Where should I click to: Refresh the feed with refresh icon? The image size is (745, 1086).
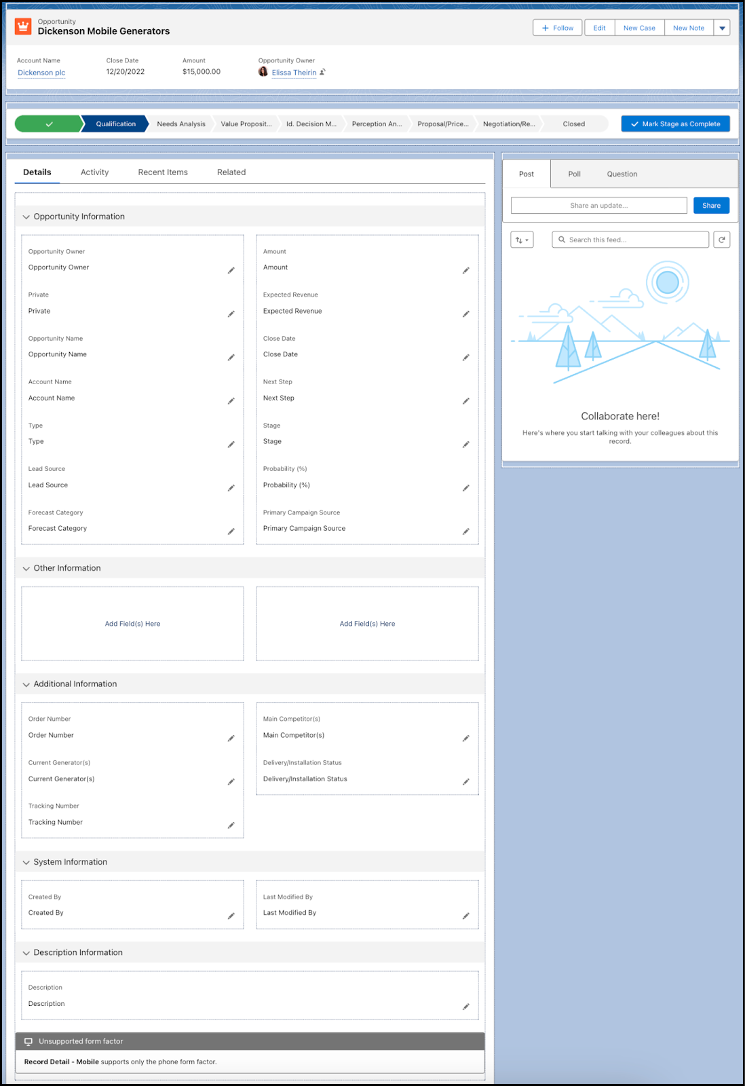click(722, 240)
